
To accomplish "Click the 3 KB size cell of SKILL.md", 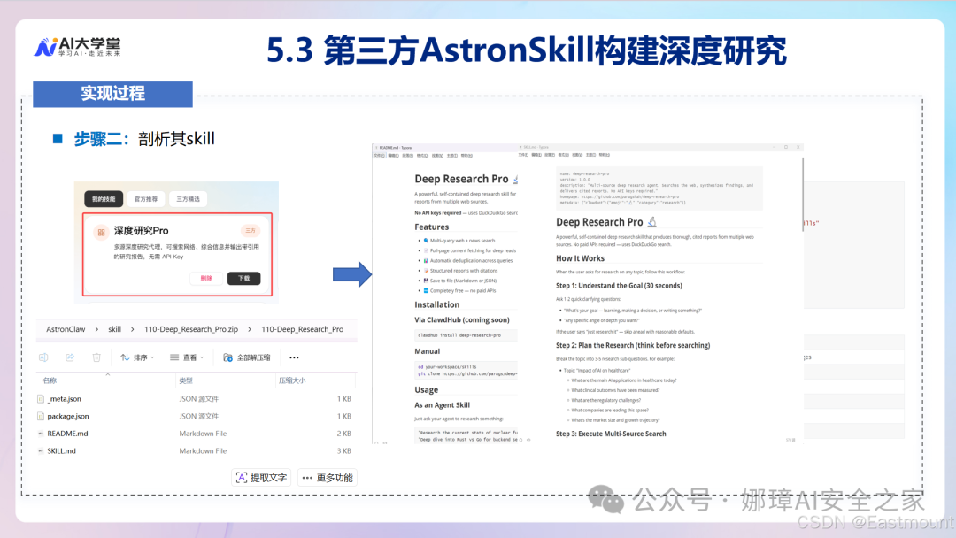I will coord(343,451).
